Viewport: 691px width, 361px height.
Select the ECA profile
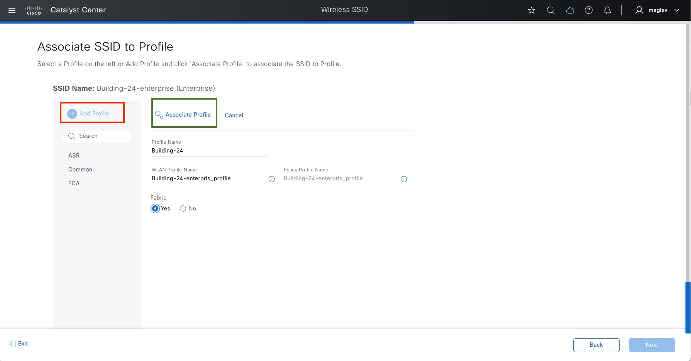click(74, 183)
